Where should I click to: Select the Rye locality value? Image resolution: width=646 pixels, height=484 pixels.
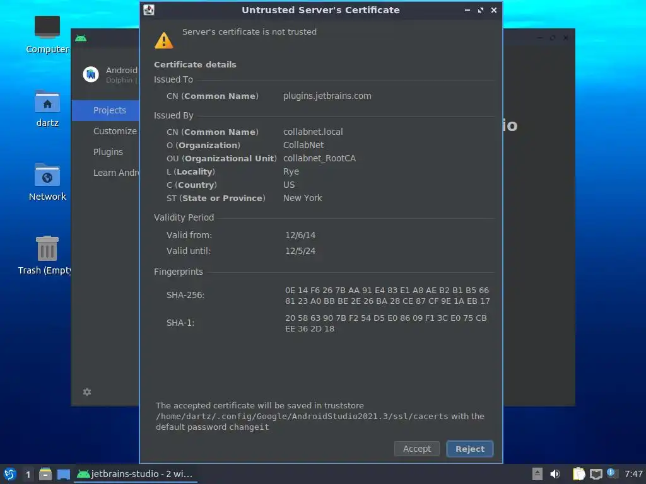pyautogui.click(x=291, y=171)
